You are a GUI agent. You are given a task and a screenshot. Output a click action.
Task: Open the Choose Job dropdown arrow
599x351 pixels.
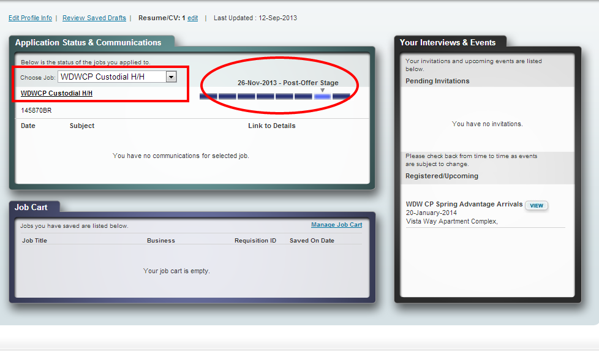[x=171, y=77]
